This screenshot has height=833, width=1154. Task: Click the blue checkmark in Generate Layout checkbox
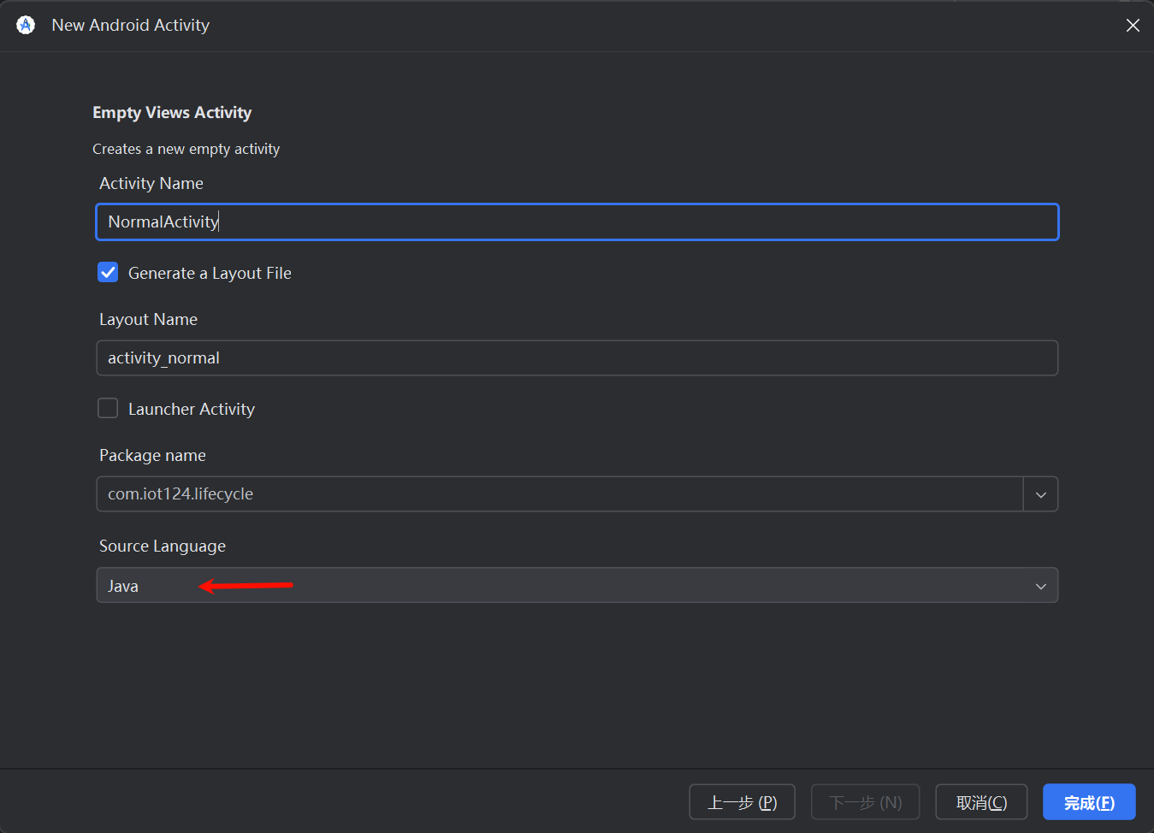108,272
